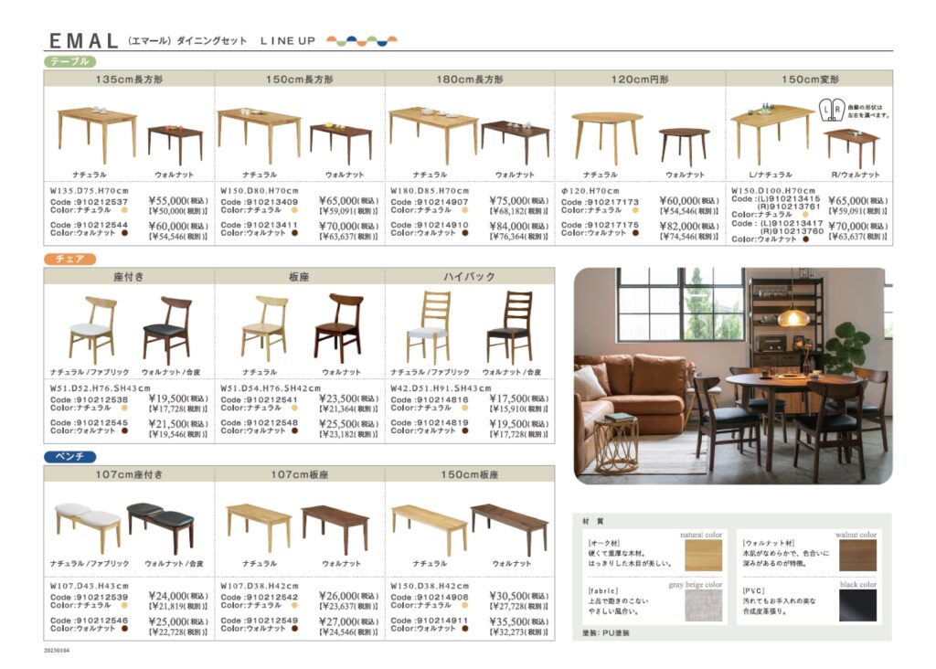Click the 135cm natural rectangular table image

pos(97,134)
